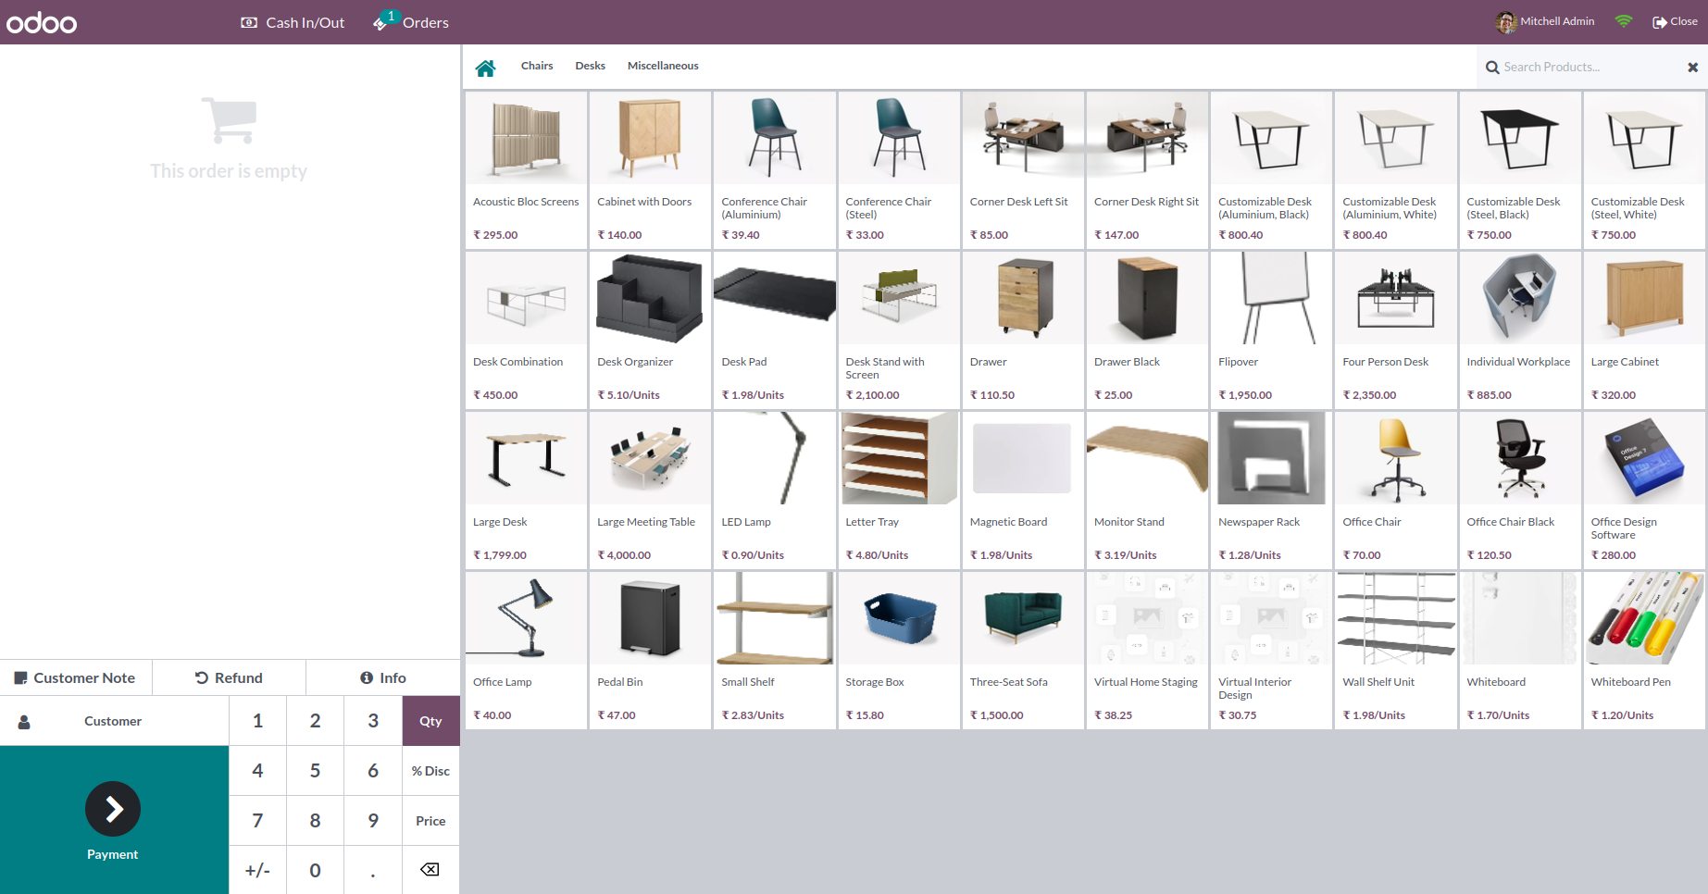
Task: Add Magnetic Board to order
Action: (1023, 490)
